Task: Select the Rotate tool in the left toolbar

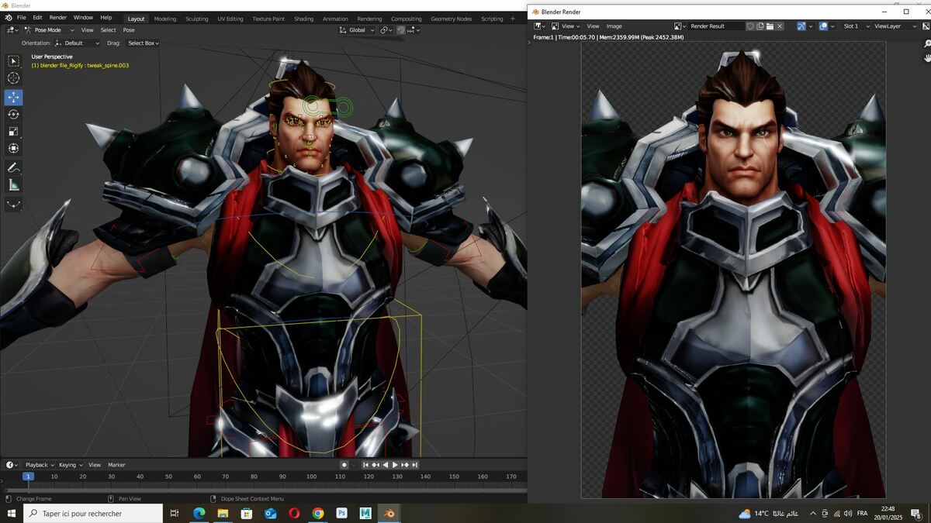Action: [13, 114]
